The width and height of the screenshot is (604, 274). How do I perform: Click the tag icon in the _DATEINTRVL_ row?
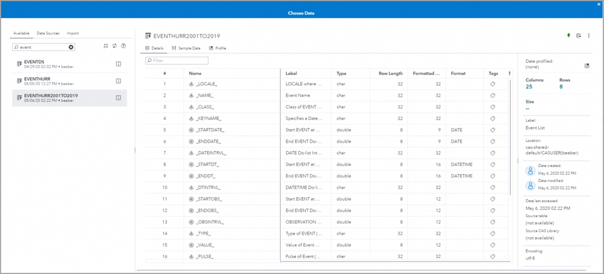493,153
